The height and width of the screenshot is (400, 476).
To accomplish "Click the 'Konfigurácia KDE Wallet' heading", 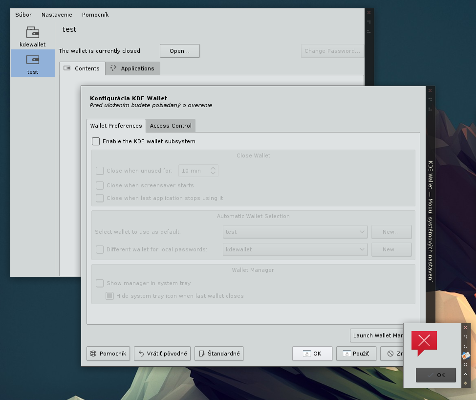I will [129, 98].
